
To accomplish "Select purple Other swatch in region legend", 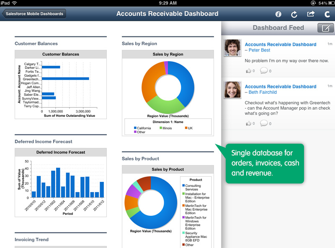I will pos(135,132).
